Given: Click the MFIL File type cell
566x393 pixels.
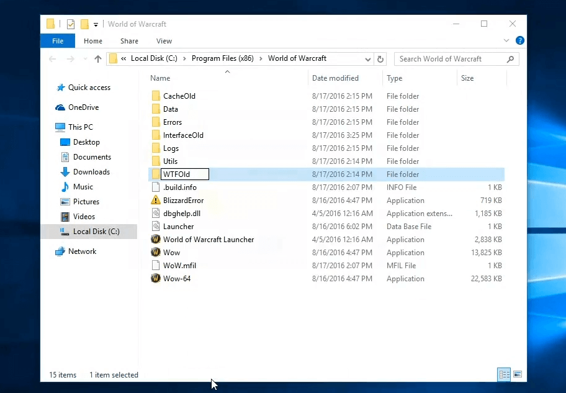Looking at the screenshot, I should point(401,266).
